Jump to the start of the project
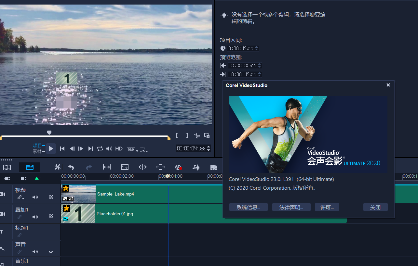418x266 pixels. click(x=62, y=148)
